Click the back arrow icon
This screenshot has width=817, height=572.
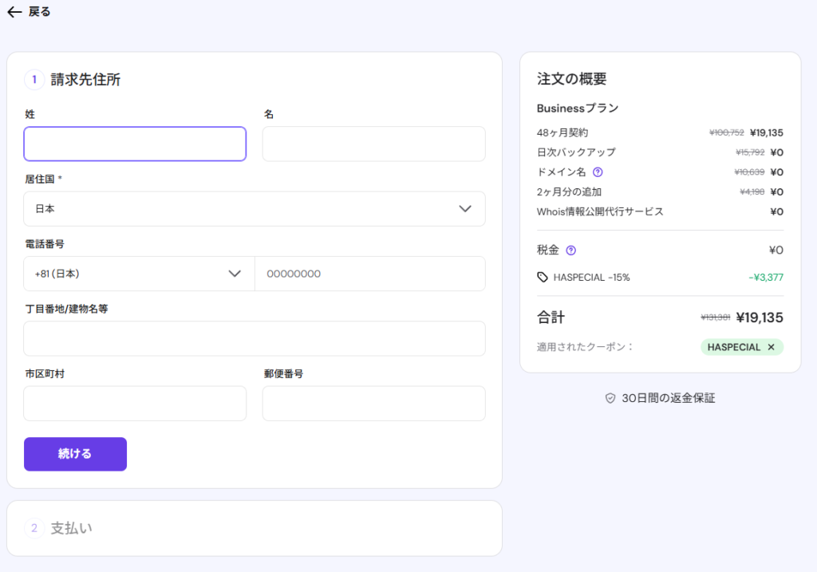(14, 12)
